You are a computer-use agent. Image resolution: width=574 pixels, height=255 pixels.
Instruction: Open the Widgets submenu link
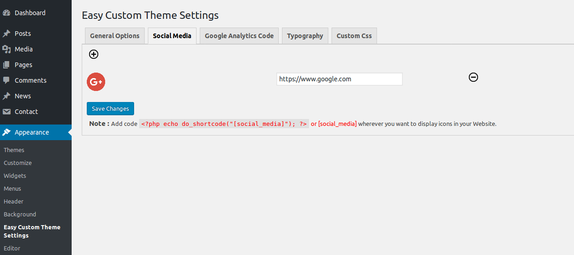[x=15, y=176]
